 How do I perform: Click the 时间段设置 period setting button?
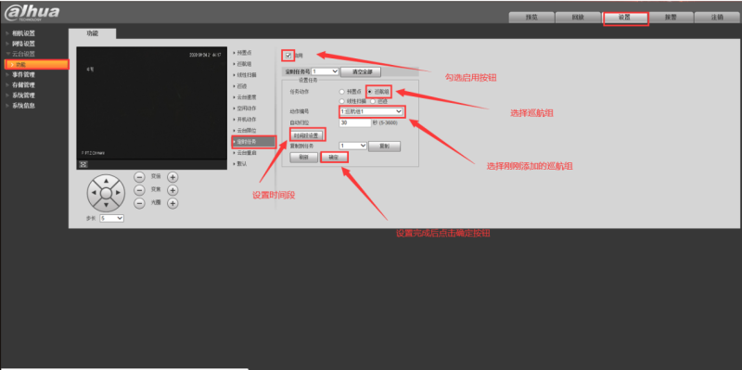tap(308, 134)
